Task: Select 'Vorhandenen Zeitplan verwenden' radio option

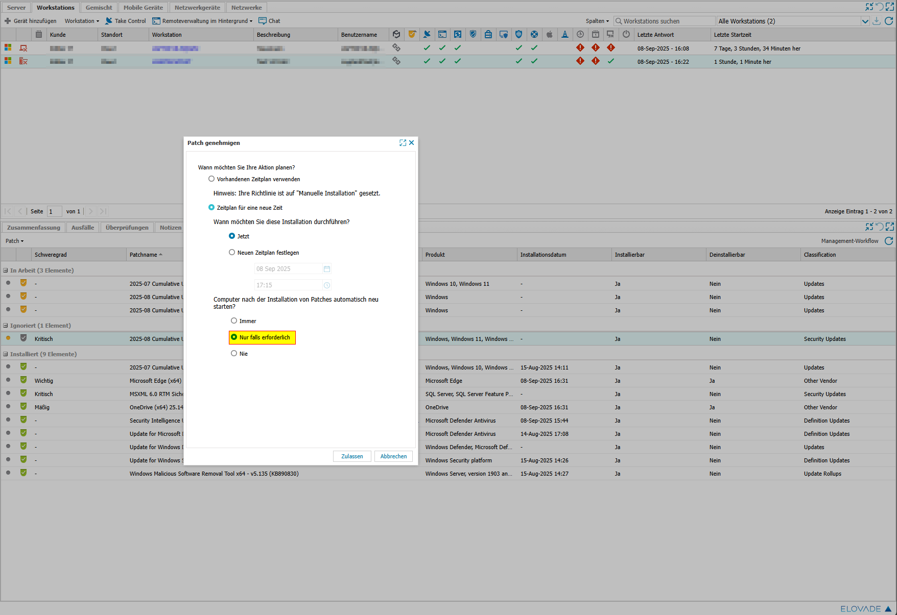Action: [x=211, y=179]
